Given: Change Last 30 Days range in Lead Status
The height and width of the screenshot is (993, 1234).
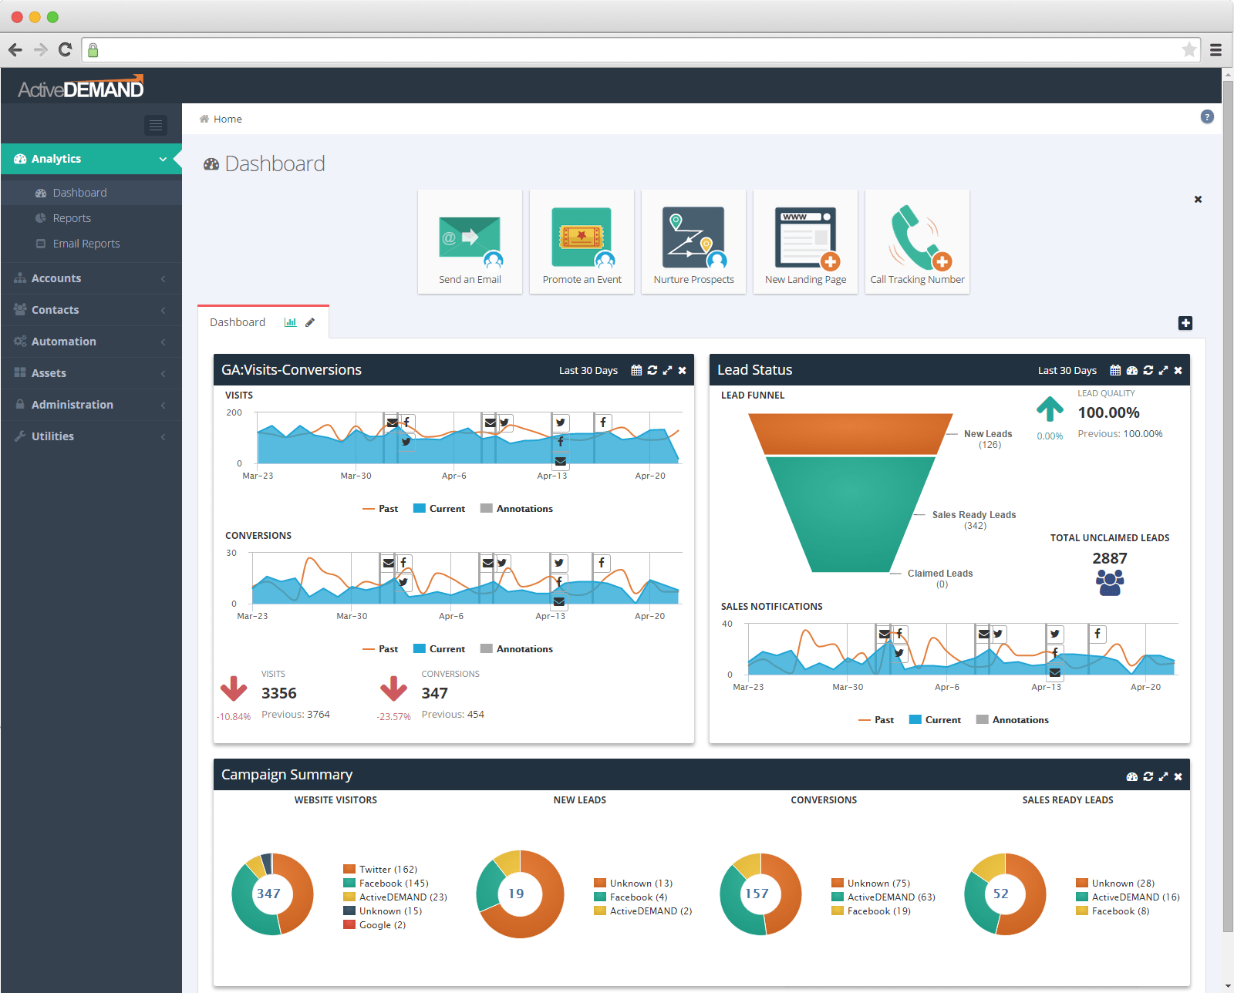Looking at the screenshot, I should 1067,371.
